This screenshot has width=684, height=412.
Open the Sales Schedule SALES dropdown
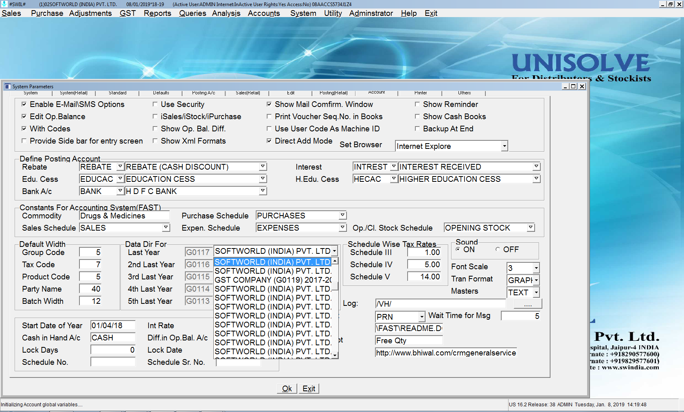[x=166, y=227]
